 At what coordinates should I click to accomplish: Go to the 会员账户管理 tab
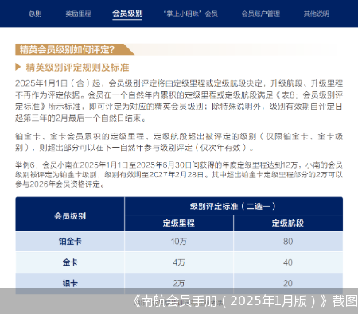pyautogui.click(x=261, y=14)
